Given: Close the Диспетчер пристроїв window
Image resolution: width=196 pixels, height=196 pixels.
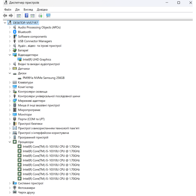Looking at the screenshot, I should [190, 3].
